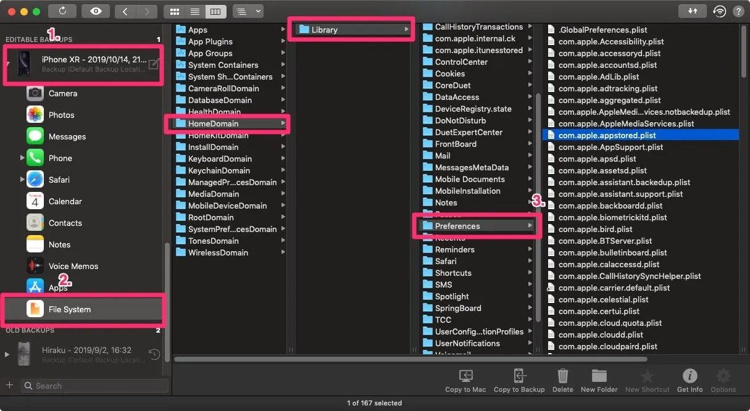Switch to list view mode
750x411 pixels.
(x=195, y=11)
